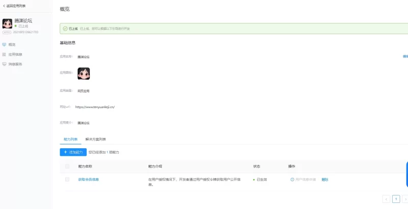The height and width of the screenshot is (209, 408).
Task: Click 用户信息申请 in the 操作 column
Action: (x=305, y=179)
